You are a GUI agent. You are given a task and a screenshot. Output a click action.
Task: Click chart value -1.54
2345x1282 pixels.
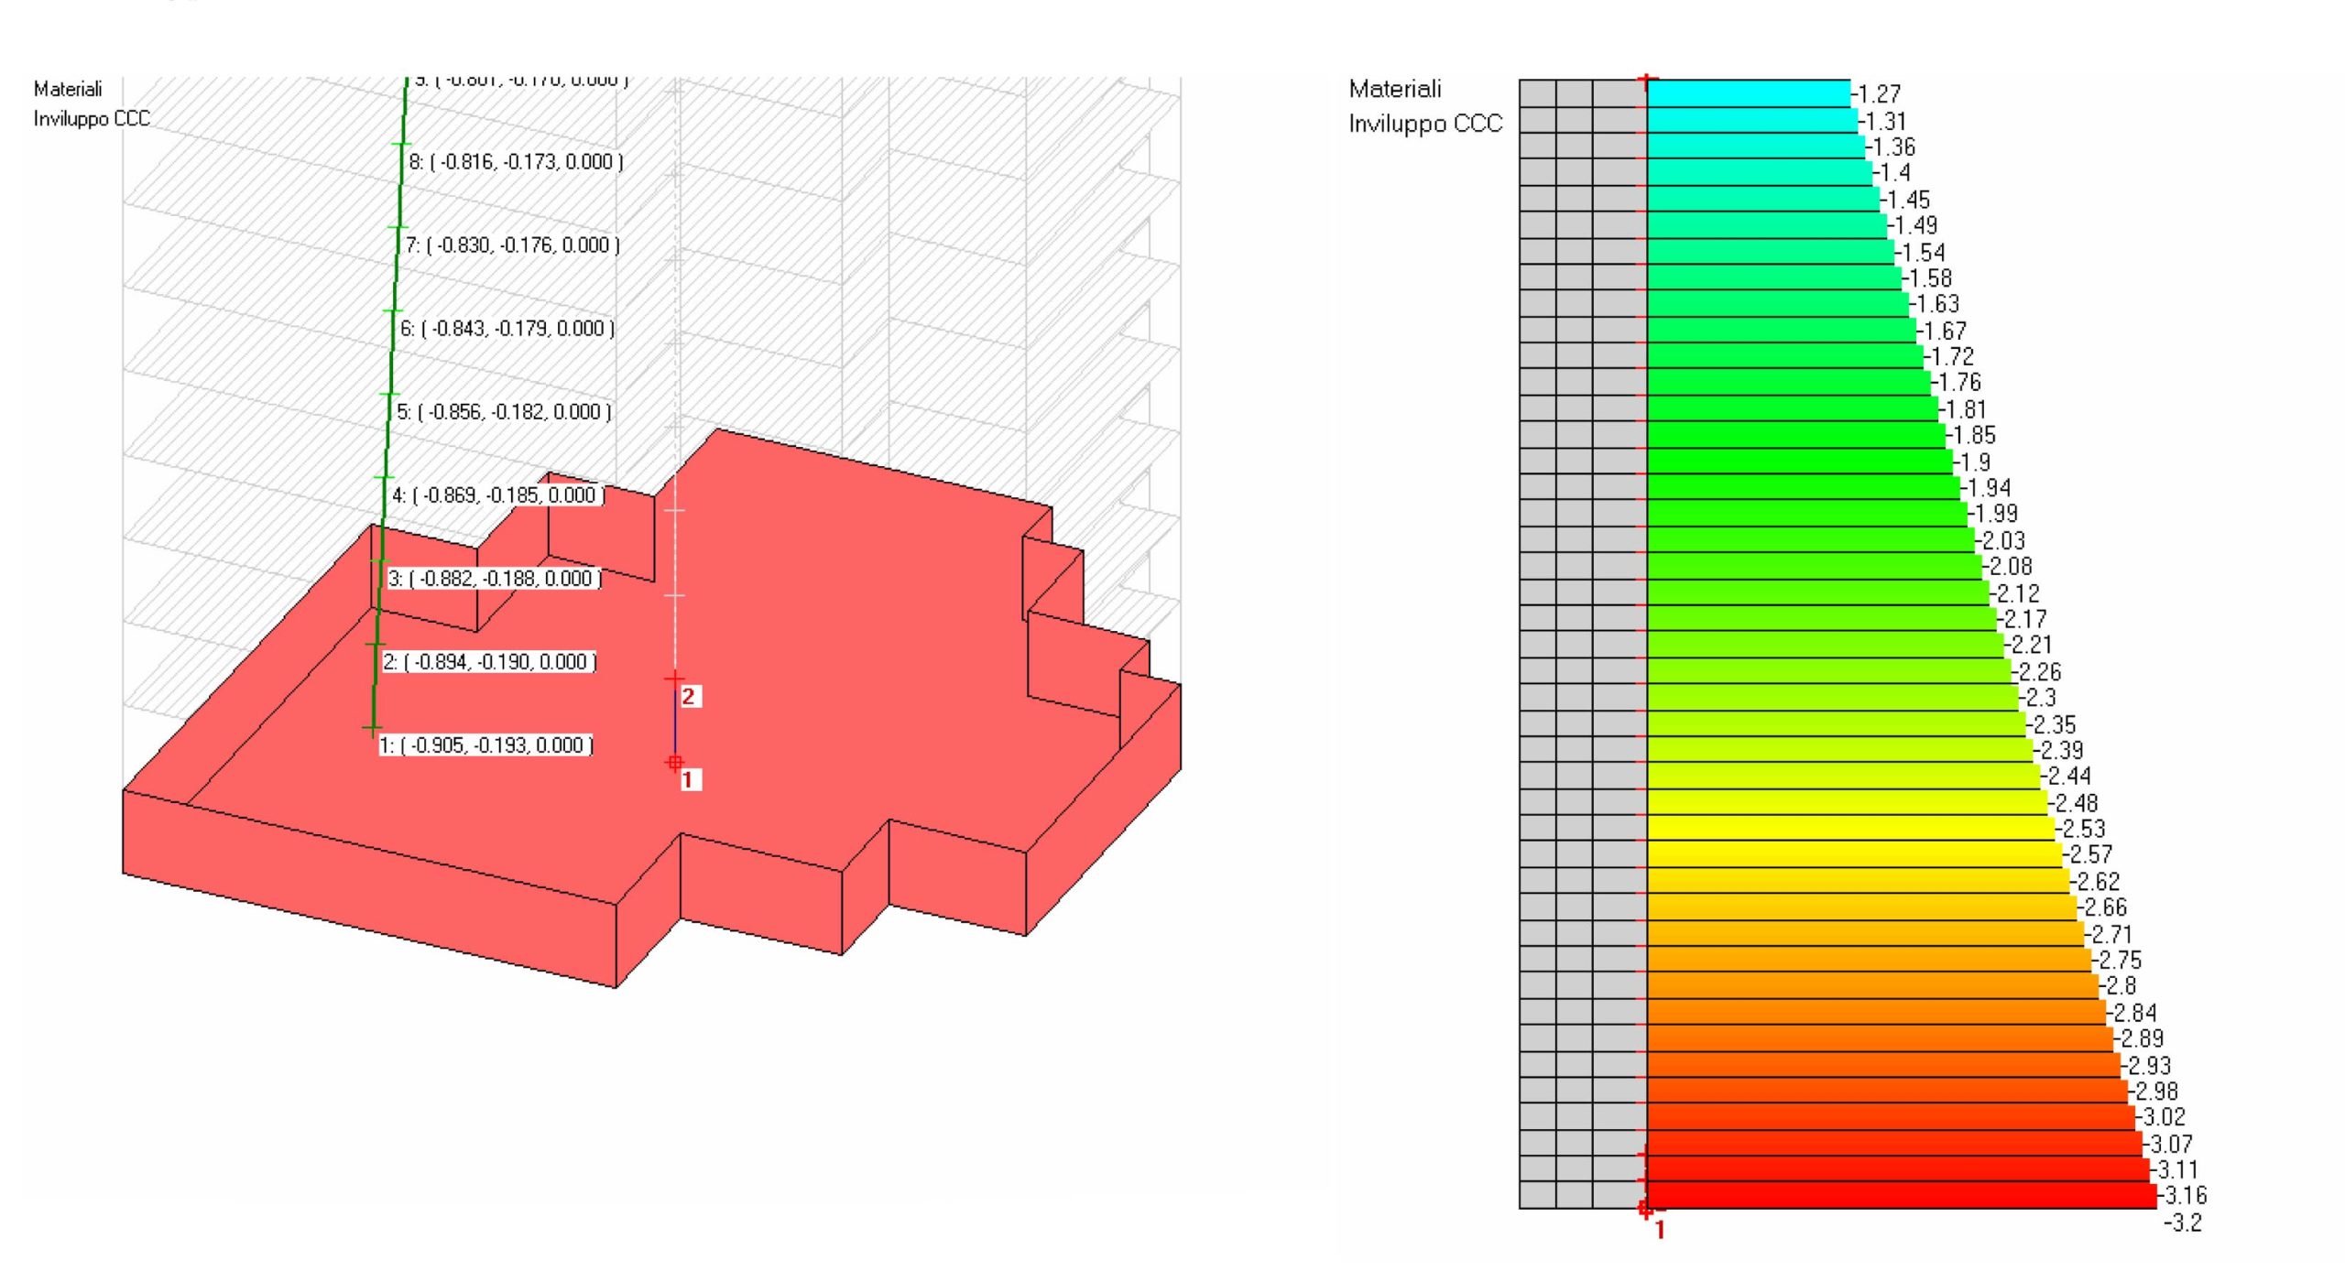tap(1920, 253)
